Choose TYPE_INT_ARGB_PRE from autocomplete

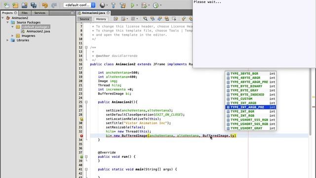pyautogui.click(x=250, y=107)
